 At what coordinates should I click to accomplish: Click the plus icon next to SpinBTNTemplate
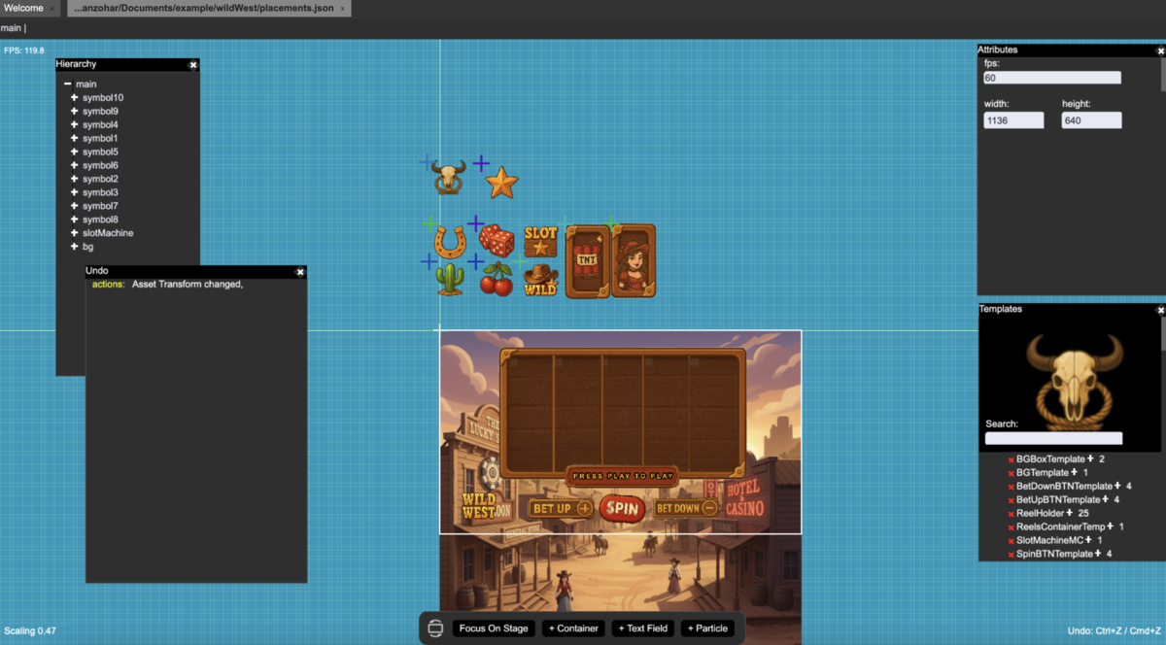1098,554
